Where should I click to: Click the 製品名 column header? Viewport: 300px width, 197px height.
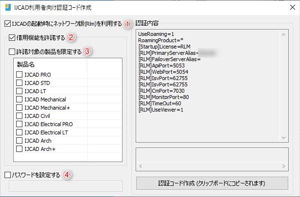(x=50, y=64)
